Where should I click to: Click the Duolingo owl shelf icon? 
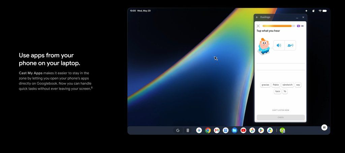tap(282, 130)
